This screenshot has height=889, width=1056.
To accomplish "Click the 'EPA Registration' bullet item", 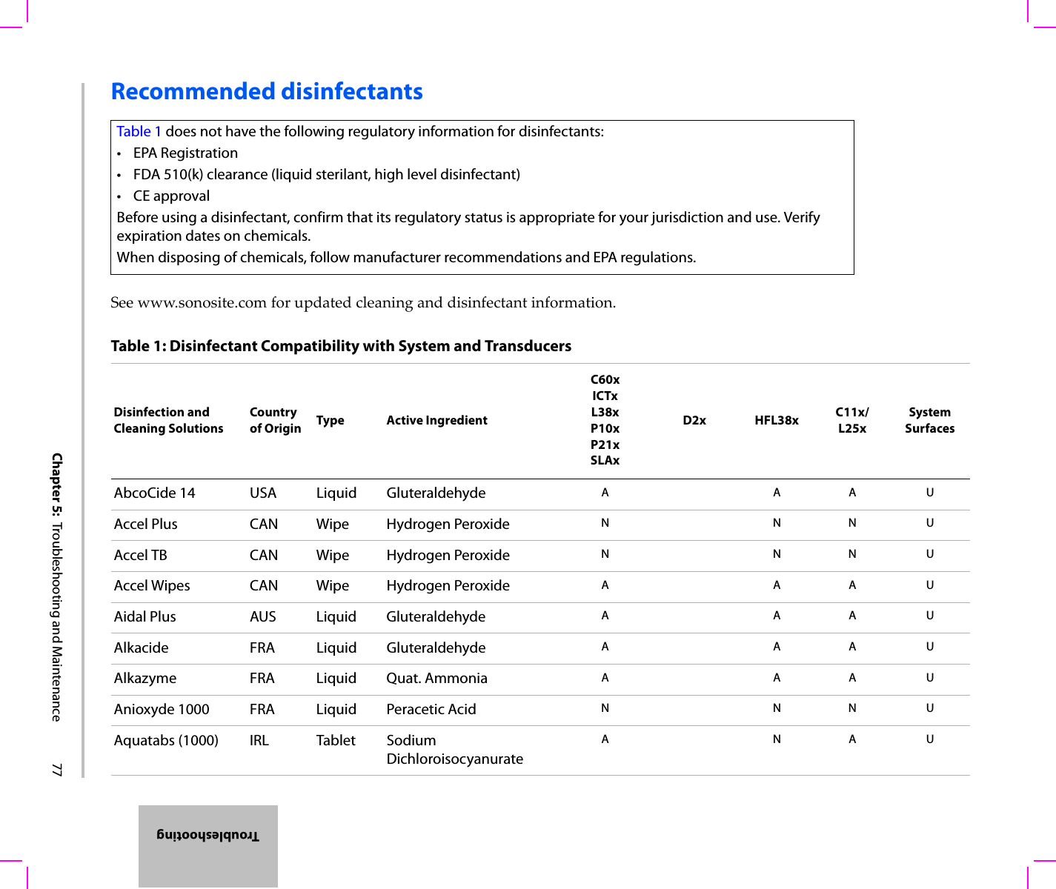I will click(x=185, y=153).
